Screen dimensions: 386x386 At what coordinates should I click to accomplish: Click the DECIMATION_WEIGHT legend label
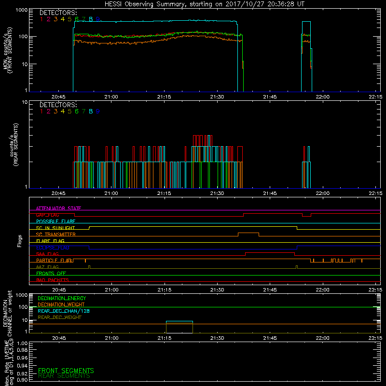61,304
